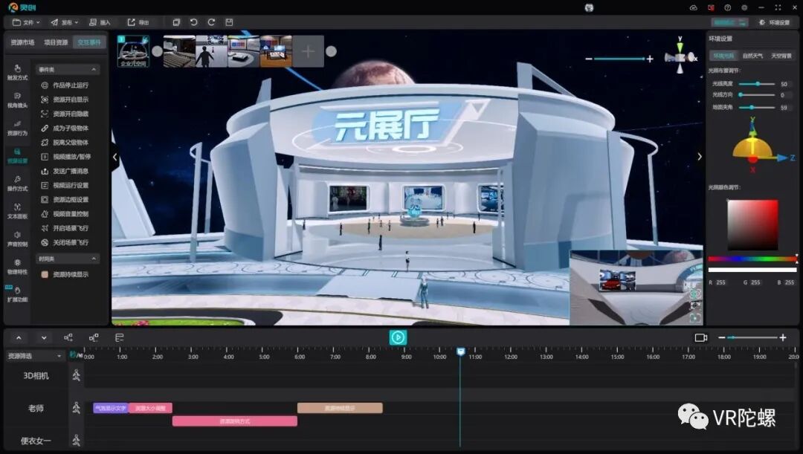
Task: Click timeline down chevron button
Action: point(44,338)
